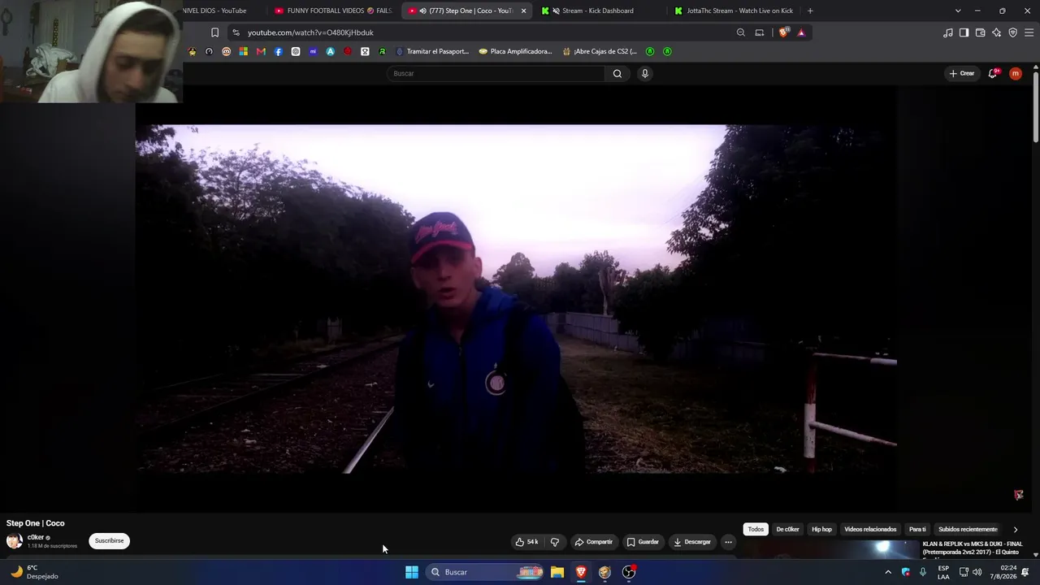The height and width of the screenshot is (585, 1040).
Task: Switch to 'Stream - Kick Dashboard' tab
Action: (598, 11)
